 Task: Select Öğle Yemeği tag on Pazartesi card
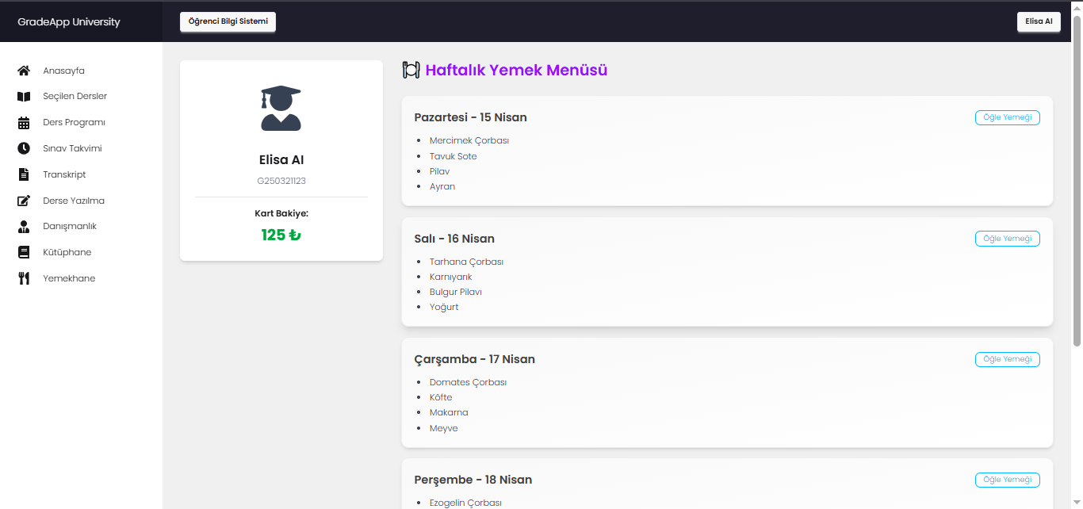pos(1007,117)
